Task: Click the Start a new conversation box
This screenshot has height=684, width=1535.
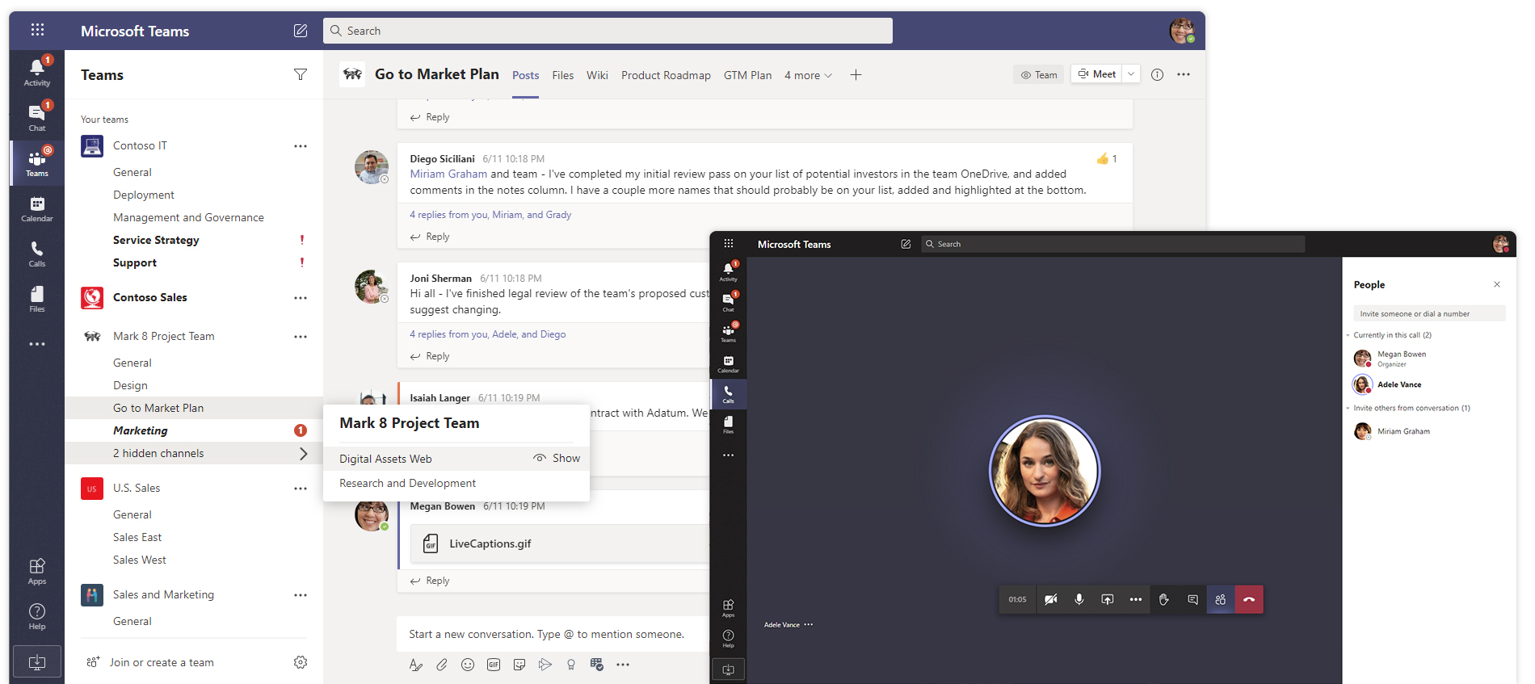Action: pyautogui.click(x=553, y=634)
